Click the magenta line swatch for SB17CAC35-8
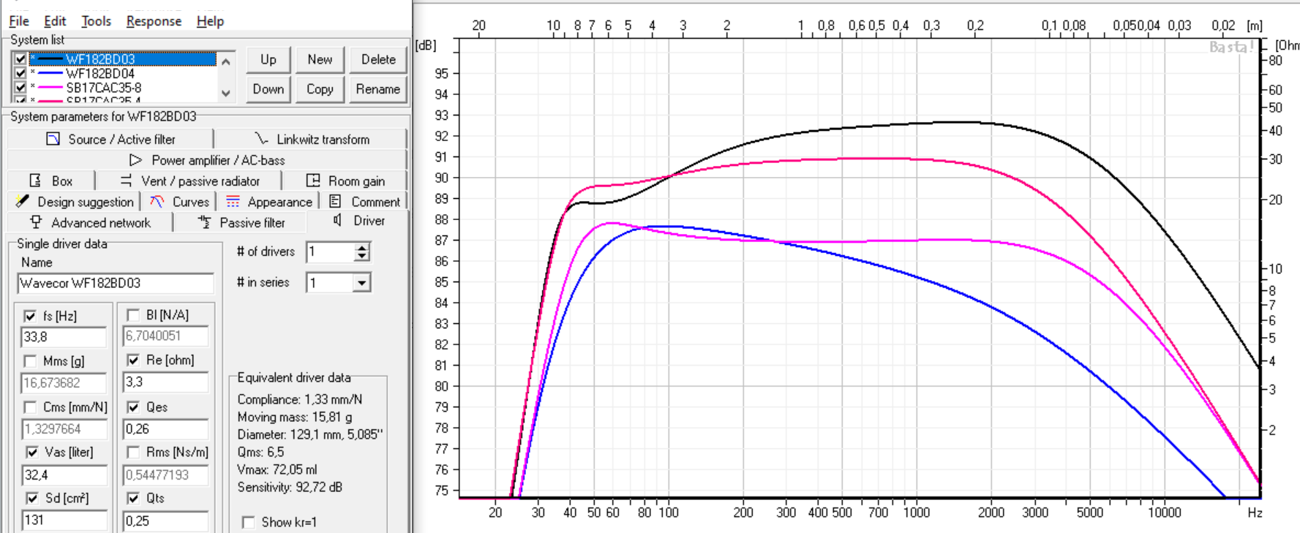The height and width of the screenshot is (533, 1300). 50,87
